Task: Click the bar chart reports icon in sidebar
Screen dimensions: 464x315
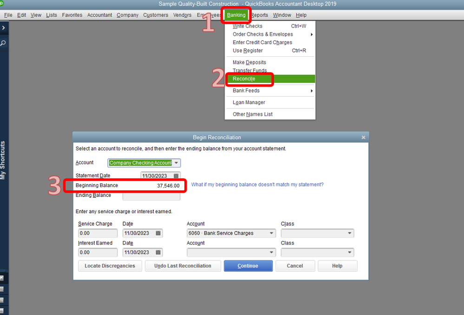Action: 2,300
